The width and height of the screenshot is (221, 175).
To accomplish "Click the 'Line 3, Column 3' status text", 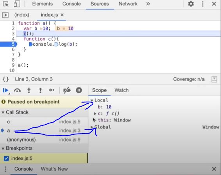I will [34, 79].
